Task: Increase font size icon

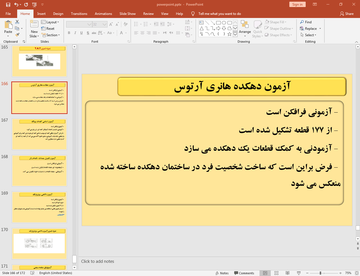Action: point(111,24)
